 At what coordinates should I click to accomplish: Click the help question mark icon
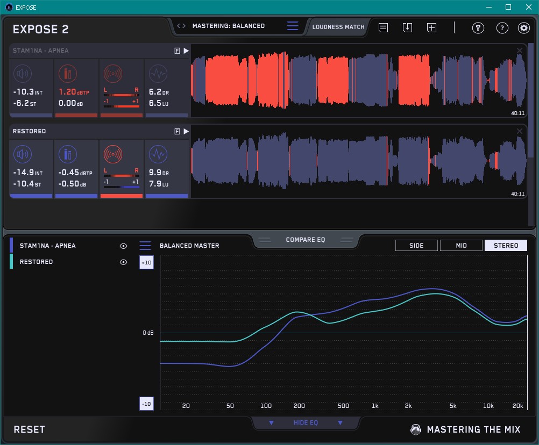[x=502, y=28]
